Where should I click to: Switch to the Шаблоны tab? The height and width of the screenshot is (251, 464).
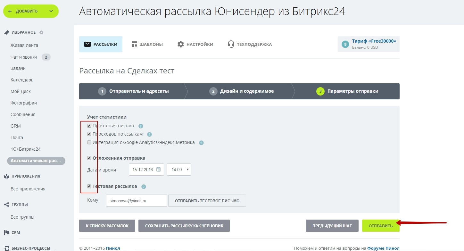[x=147, y=44]
